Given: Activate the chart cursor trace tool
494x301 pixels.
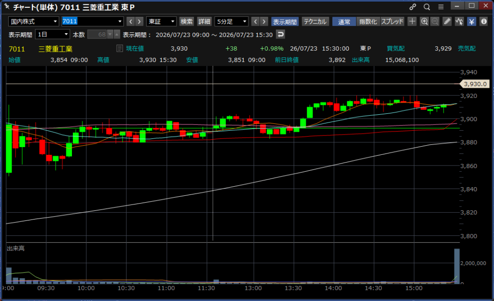Looking at the screenshot, I should pos(459,21).
